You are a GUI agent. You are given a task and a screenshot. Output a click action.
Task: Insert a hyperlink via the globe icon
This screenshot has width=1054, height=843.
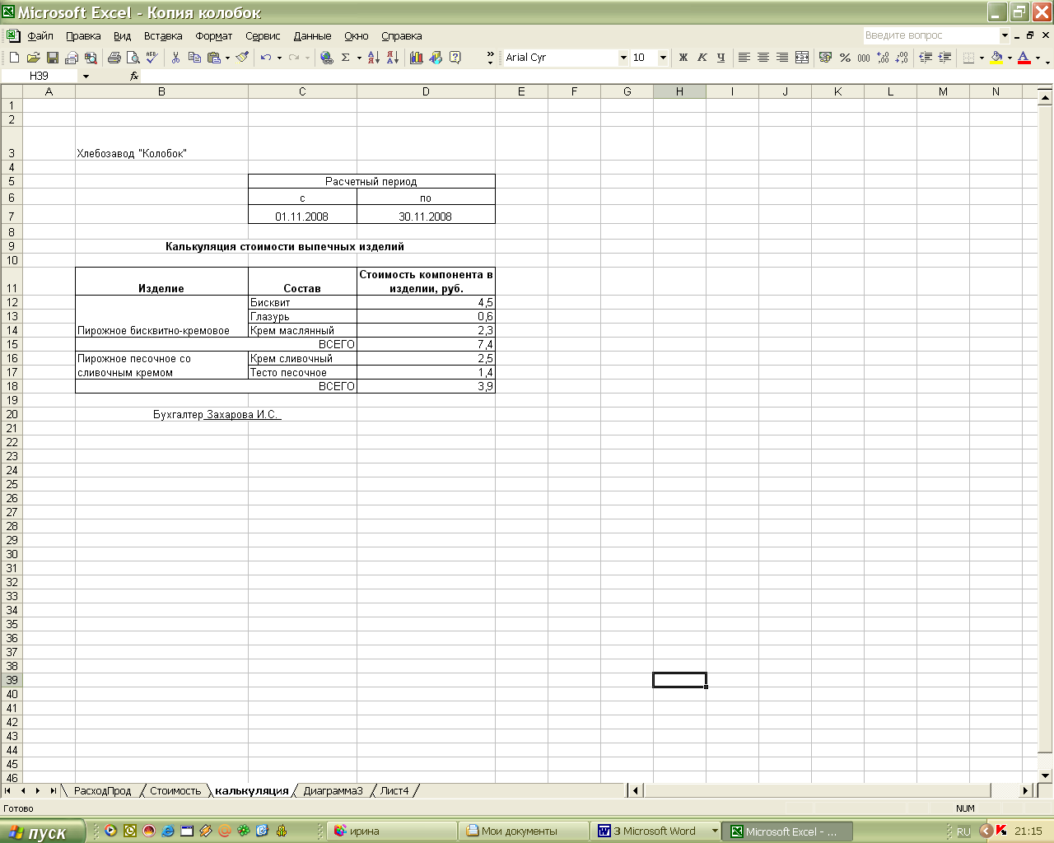click(327, 58)
